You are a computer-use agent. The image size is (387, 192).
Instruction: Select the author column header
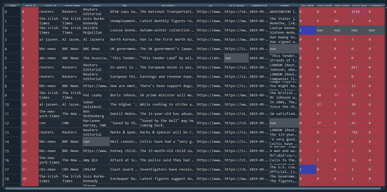[x=95, y=5]
